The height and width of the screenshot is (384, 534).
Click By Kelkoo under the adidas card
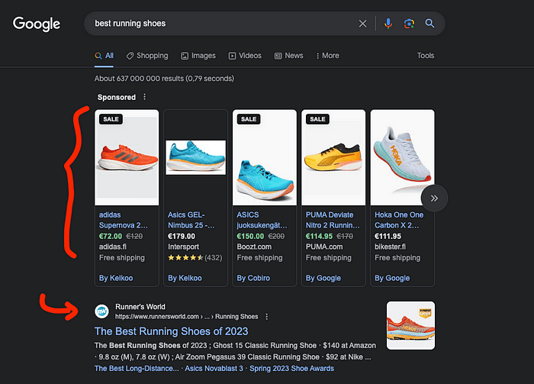[x=116, y=278]
